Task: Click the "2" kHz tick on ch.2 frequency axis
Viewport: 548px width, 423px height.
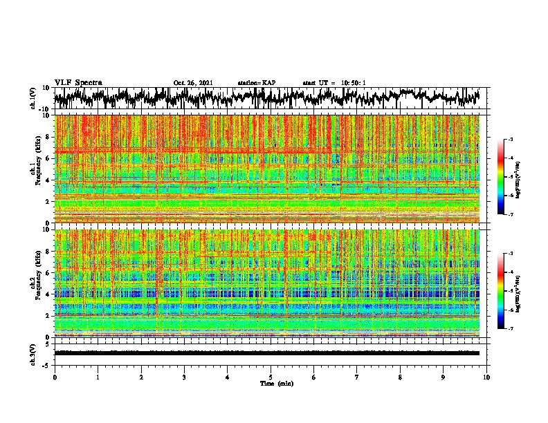Action: [48, 316]
